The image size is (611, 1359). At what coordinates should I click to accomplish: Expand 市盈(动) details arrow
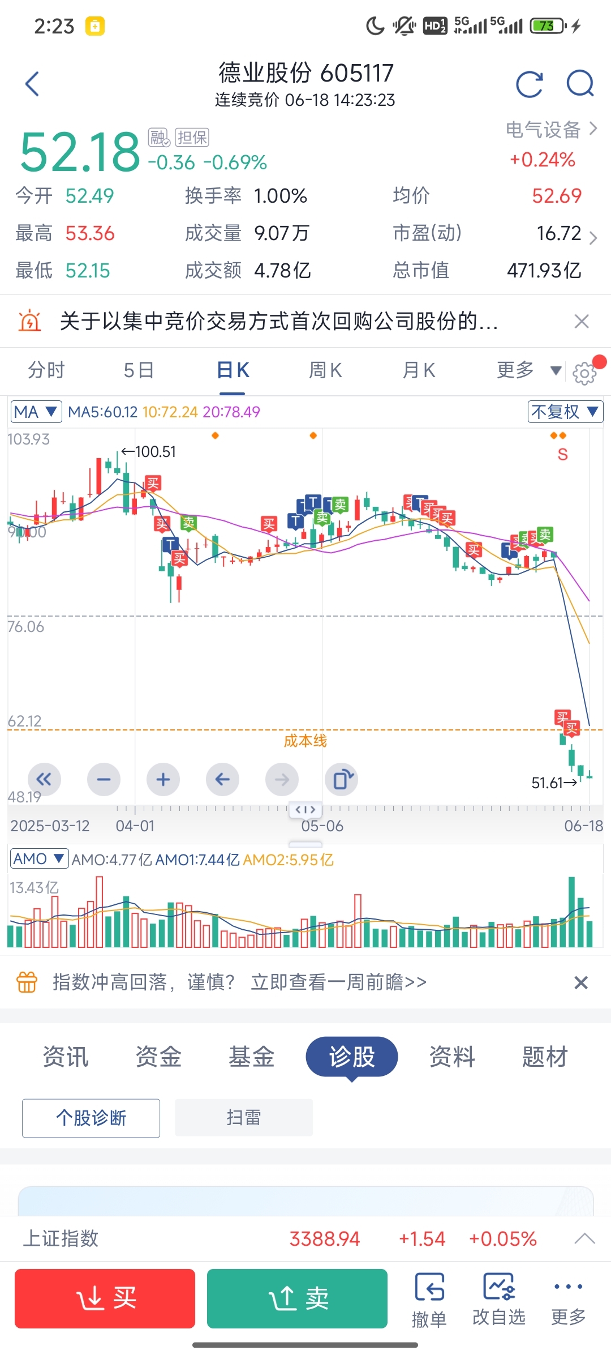point(593,237)
